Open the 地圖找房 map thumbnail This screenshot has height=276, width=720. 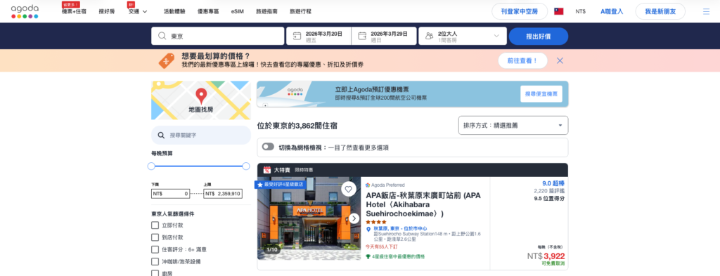[201, 100]
